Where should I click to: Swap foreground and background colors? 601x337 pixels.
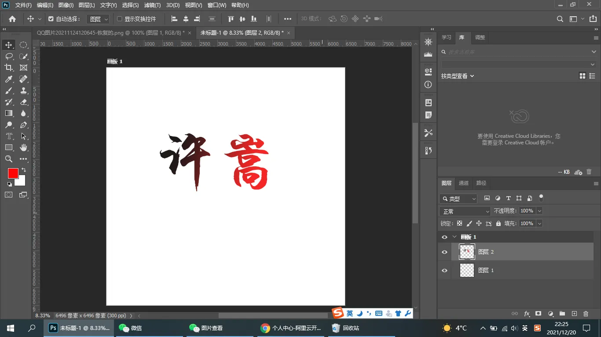tap(23, 170)
